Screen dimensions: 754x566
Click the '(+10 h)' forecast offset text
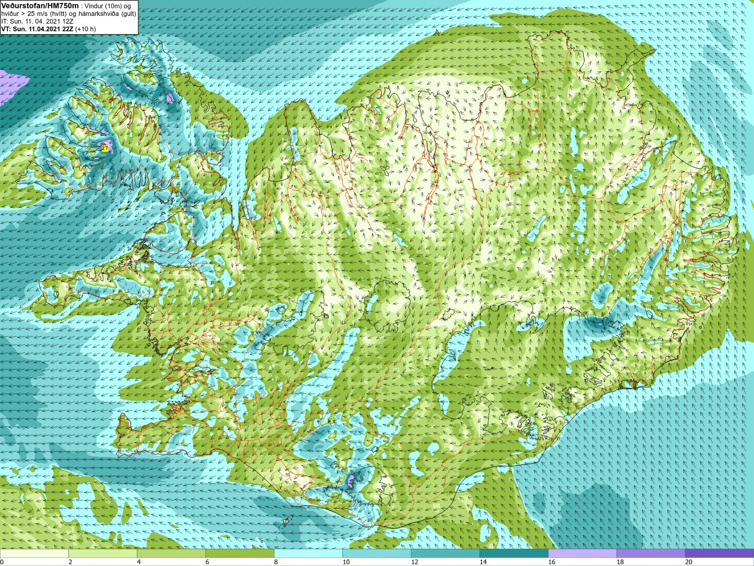click(85, 29)
